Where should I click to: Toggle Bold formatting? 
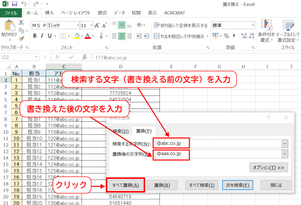[35, 36]
